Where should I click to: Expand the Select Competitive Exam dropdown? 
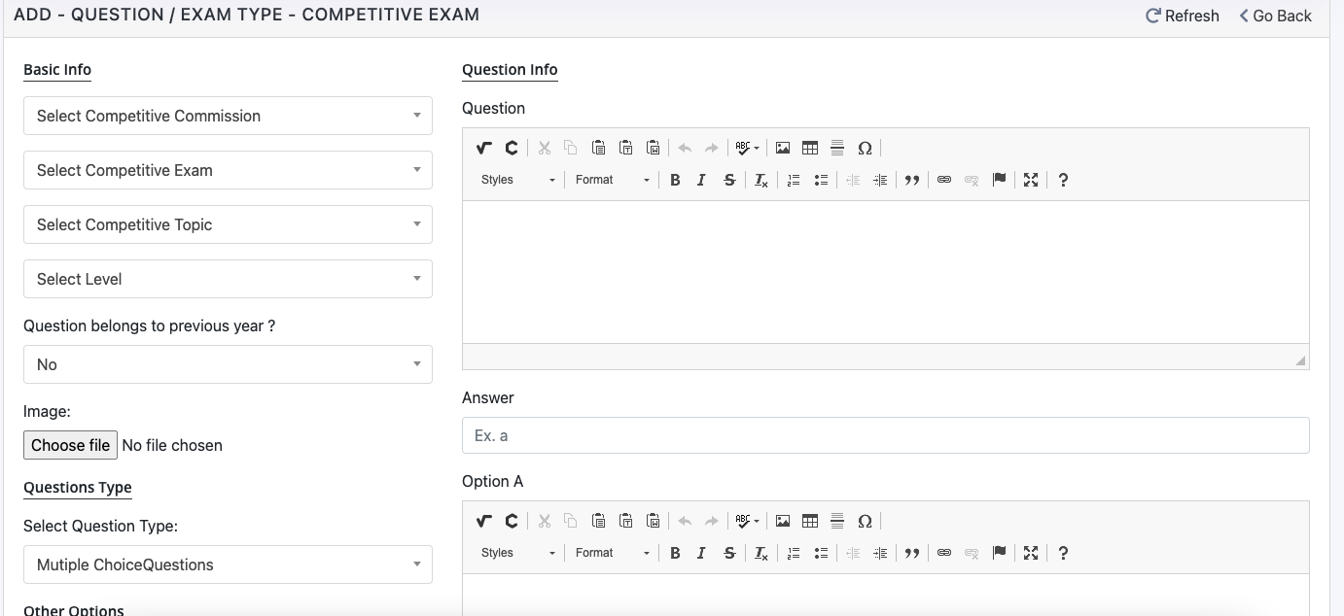pyautogui.click(x=228, y=170)
